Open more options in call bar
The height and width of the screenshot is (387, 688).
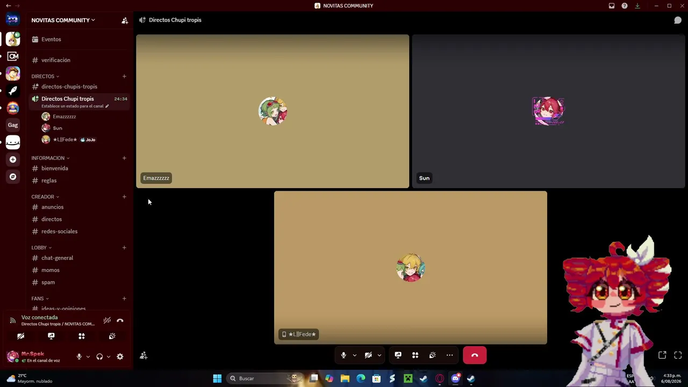coord(449,355)
